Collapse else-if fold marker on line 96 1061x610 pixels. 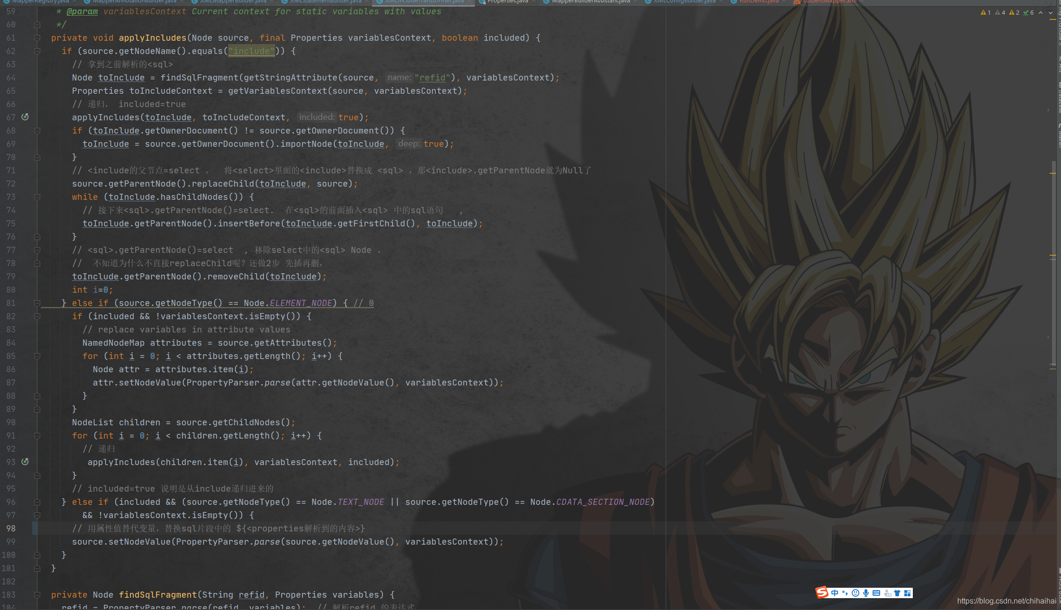37,502
